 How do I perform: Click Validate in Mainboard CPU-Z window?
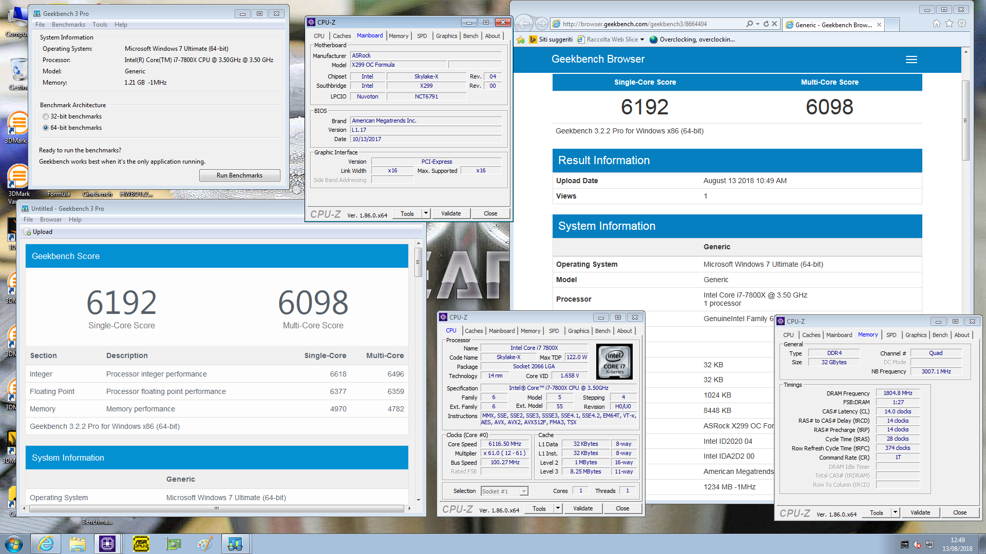pyautogui.click(x=451, y=213)
